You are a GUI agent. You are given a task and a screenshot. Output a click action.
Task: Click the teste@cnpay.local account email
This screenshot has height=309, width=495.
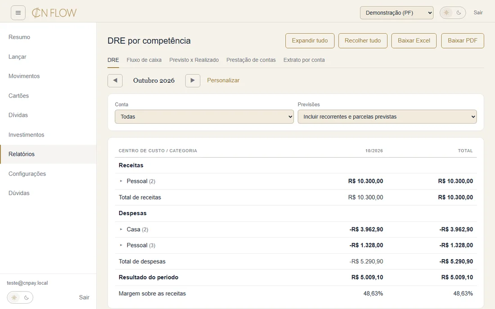(27, 283)
